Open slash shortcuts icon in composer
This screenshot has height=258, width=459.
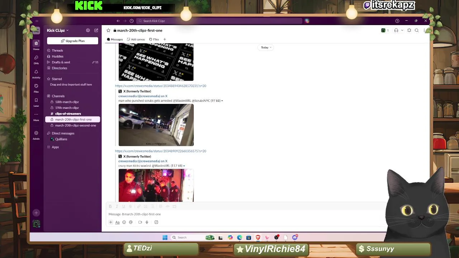click(156, 222)
